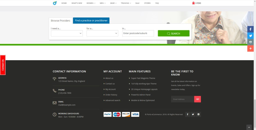Expand the Women menu

click(x=91, y=3)
